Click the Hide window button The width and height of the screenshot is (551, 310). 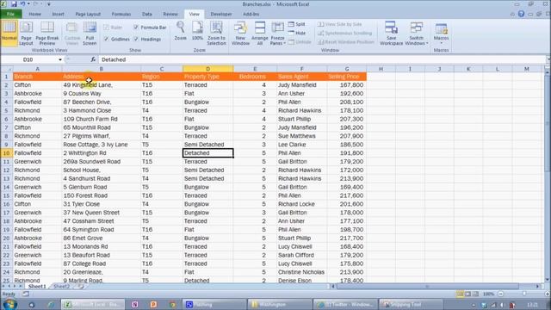pyautogui.click(x=297, y=33)
